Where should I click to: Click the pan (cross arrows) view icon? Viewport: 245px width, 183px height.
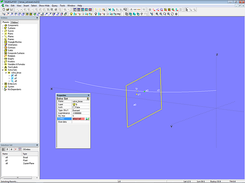[176, 14]
